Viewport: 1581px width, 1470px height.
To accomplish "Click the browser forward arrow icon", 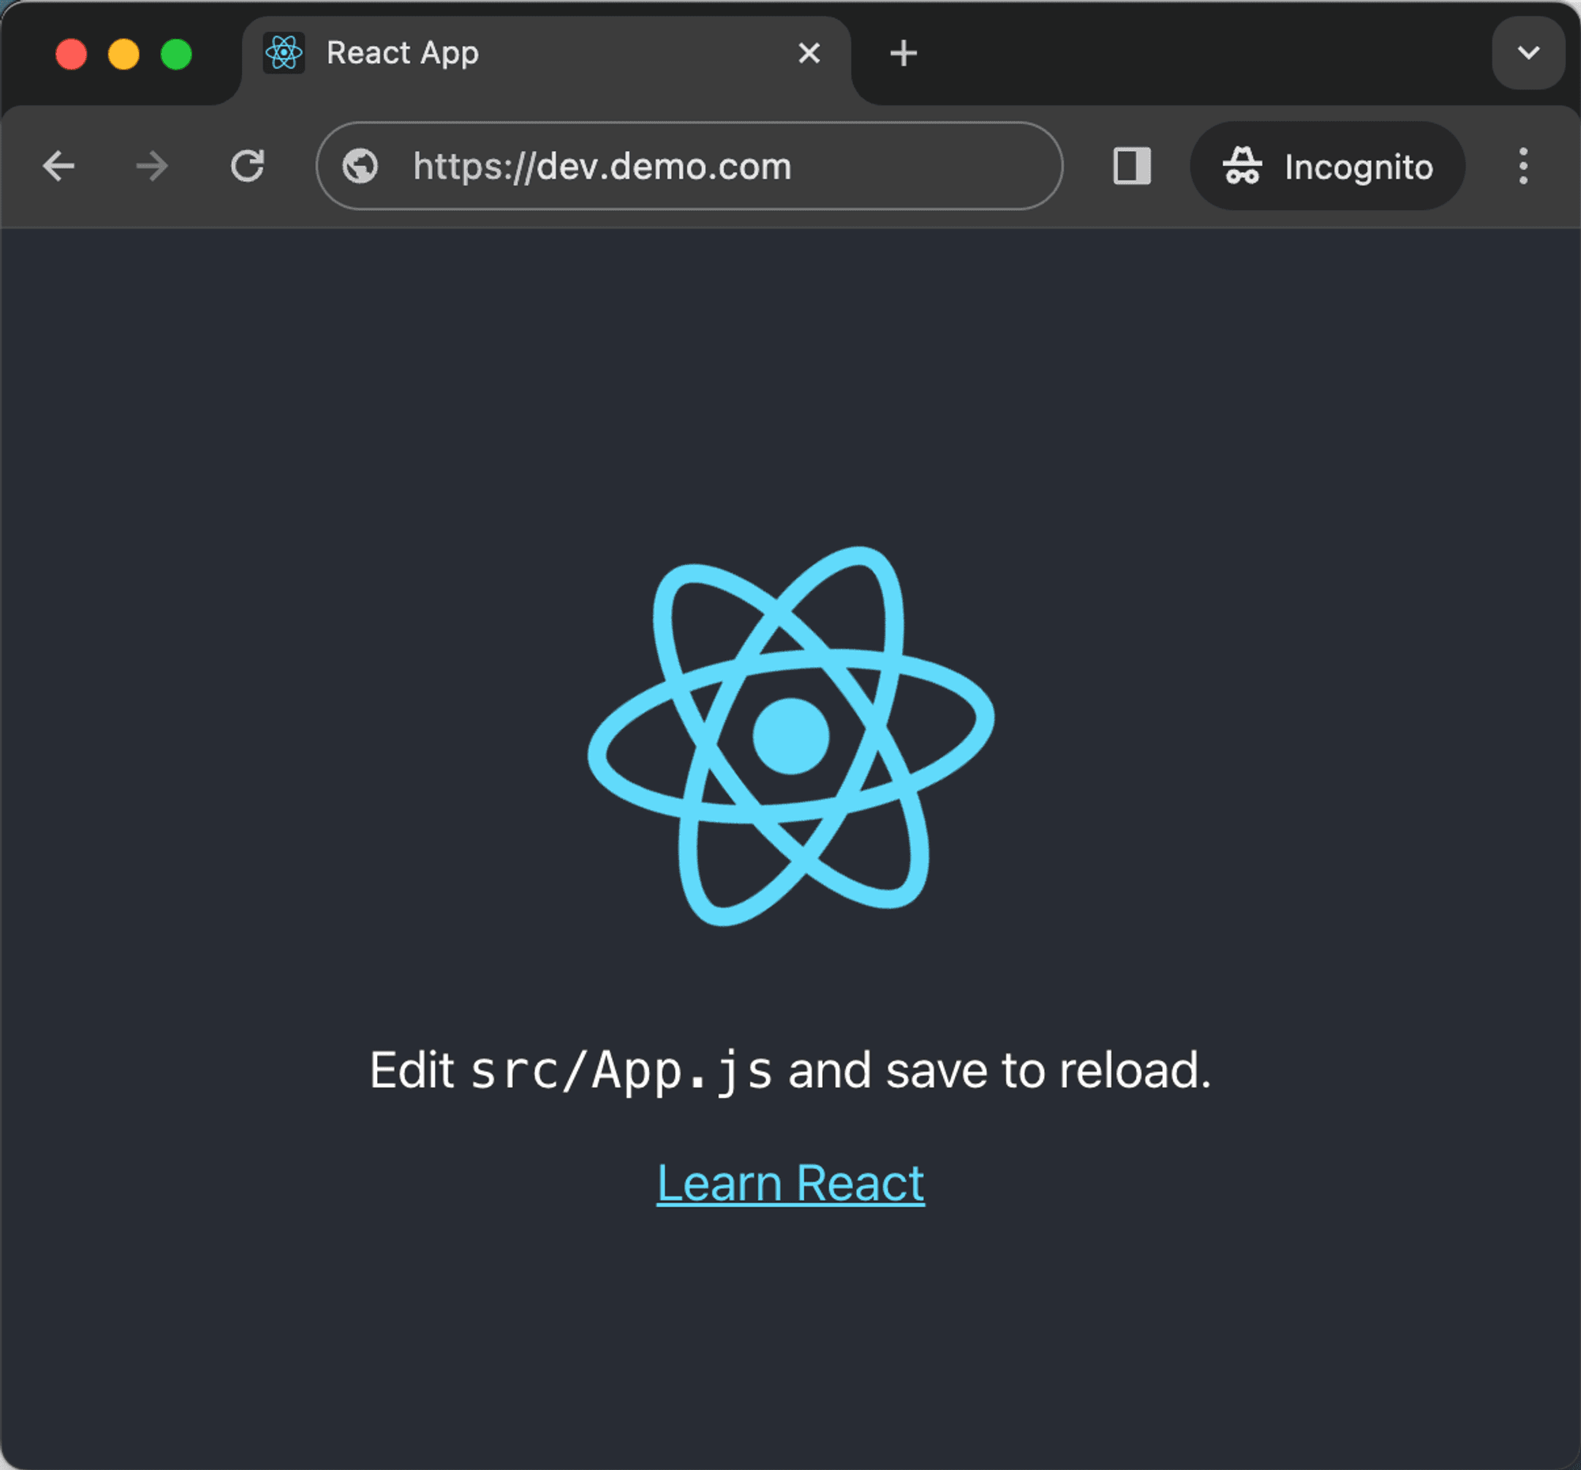I will click(151, 166).
